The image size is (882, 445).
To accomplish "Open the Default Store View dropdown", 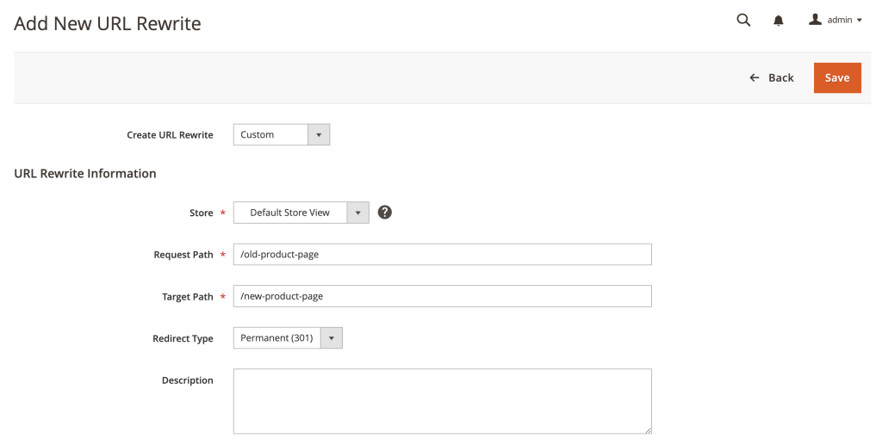I will pos(290,213).
